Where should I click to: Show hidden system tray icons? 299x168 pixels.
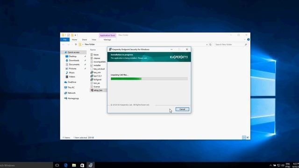click(271, 165)
